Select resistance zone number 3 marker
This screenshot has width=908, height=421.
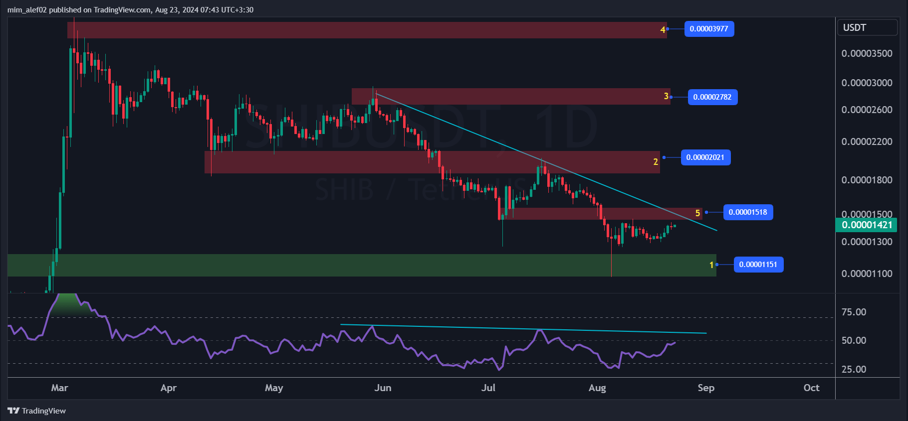666,96
